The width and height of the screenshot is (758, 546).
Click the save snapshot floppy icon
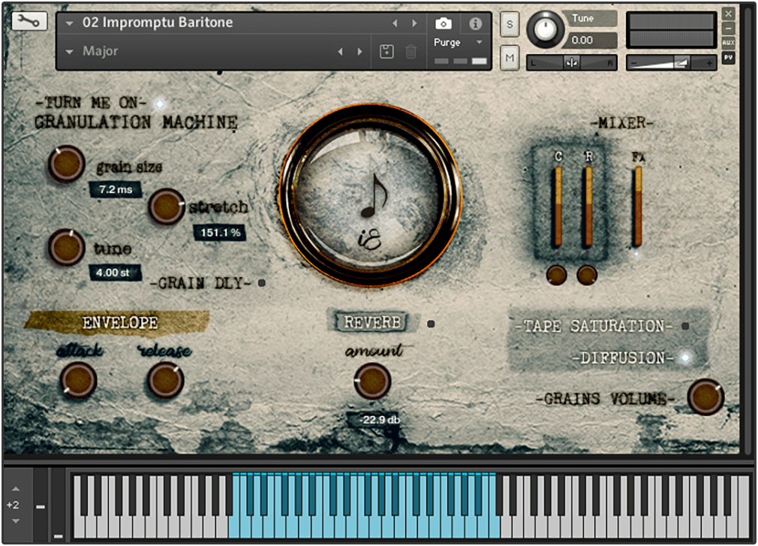387,52
